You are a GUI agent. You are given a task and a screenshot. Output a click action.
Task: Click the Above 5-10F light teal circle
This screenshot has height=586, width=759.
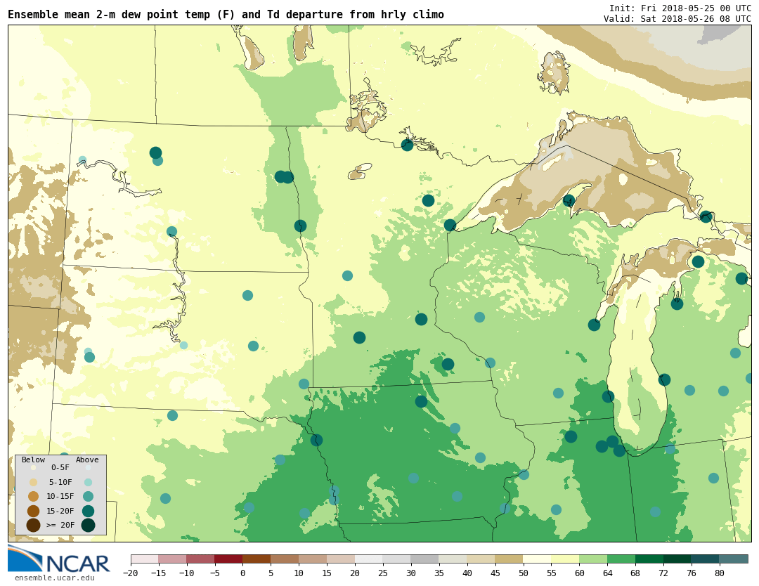[88, 482]
